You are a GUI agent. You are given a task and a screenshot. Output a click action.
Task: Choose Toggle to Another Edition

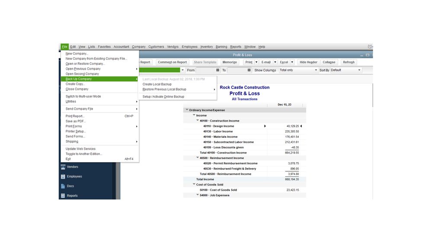click(100, 154)
